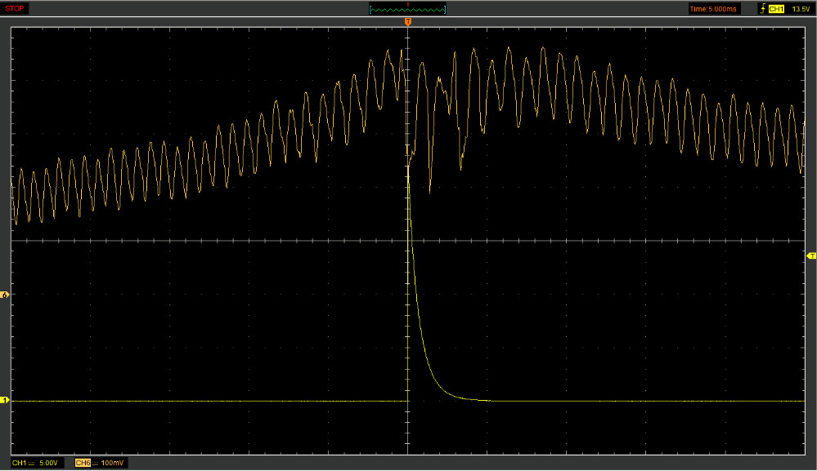Toggle the highlighted CH6 channel label
817x471 pixels.
point(82,463)
